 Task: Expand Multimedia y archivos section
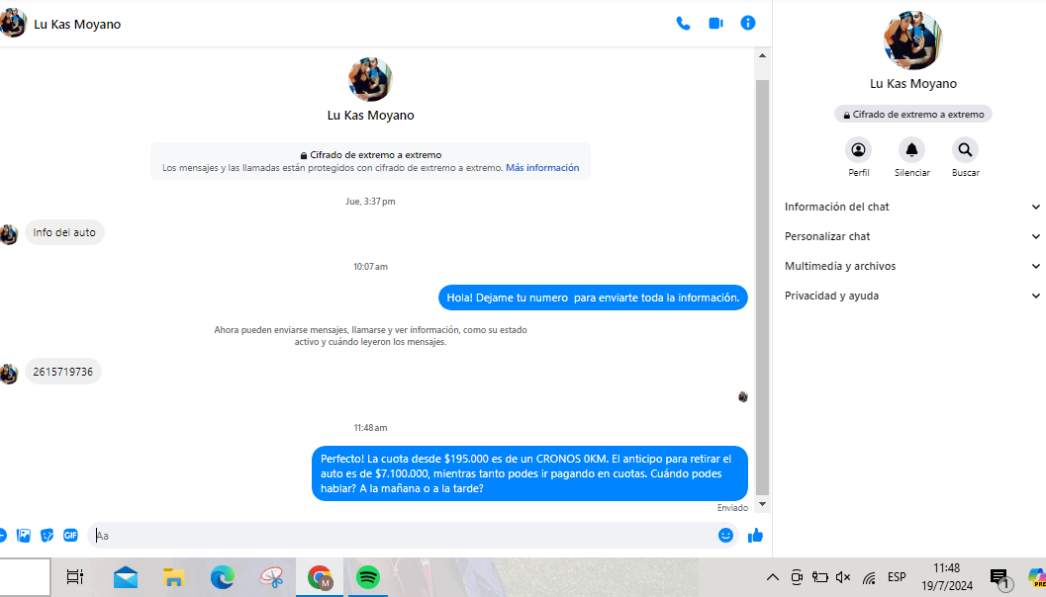(912, 266)
